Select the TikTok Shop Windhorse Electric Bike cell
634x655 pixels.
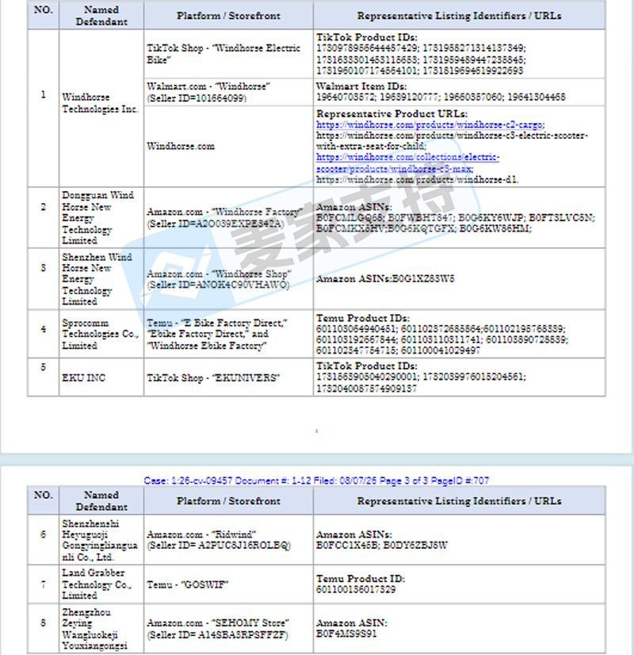coord(228,54)
